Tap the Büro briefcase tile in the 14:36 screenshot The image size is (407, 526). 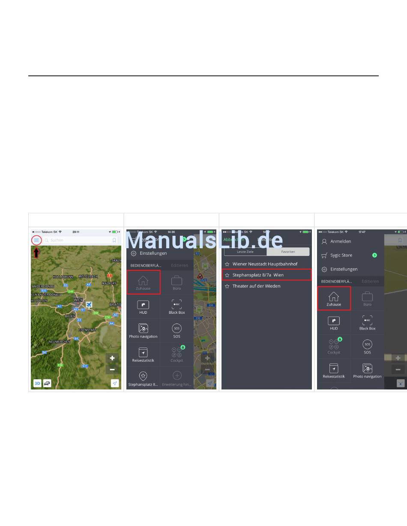(x=177, y=282)
